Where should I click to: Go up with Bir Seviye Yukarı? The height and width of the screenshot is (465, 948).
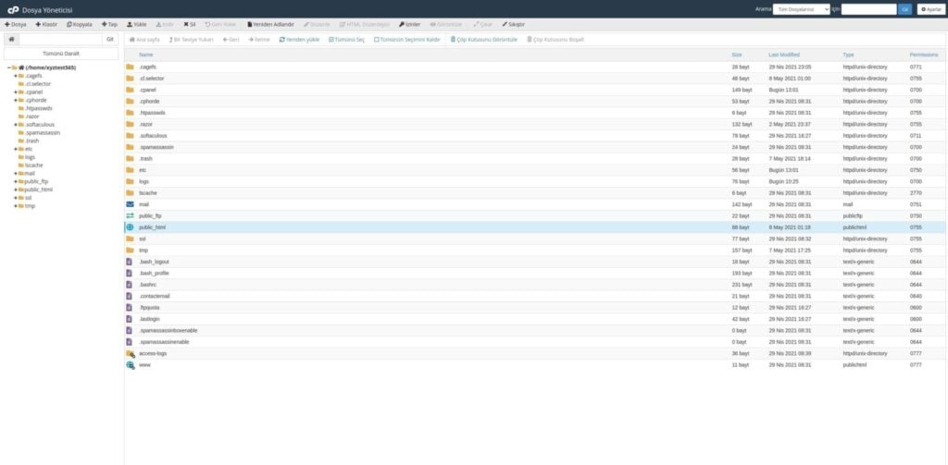coord(191,40)
